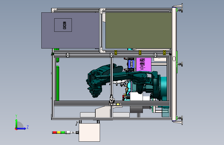The image size is (224, 145).
Task: Click the green segment of the signal tower light
Action: pos(63,132)
